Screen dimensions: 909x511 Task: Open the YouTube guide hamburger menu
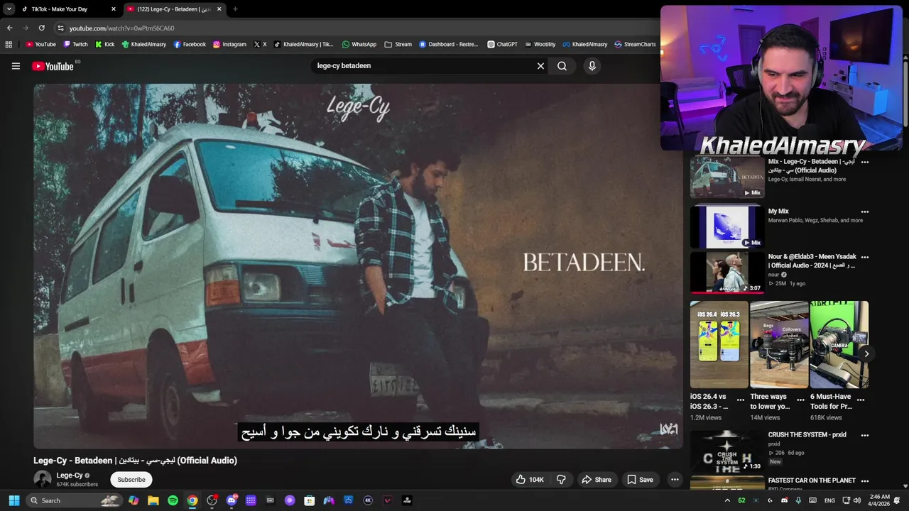16,66
